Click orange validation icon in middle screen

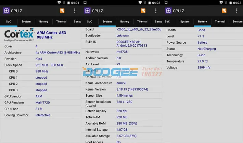point(143,11)
